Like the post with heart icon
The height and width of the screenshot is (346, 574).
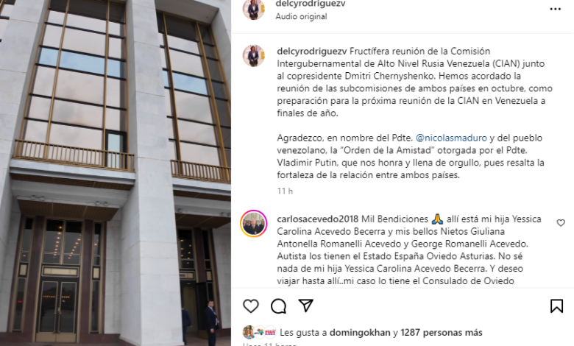pos(251,306)
